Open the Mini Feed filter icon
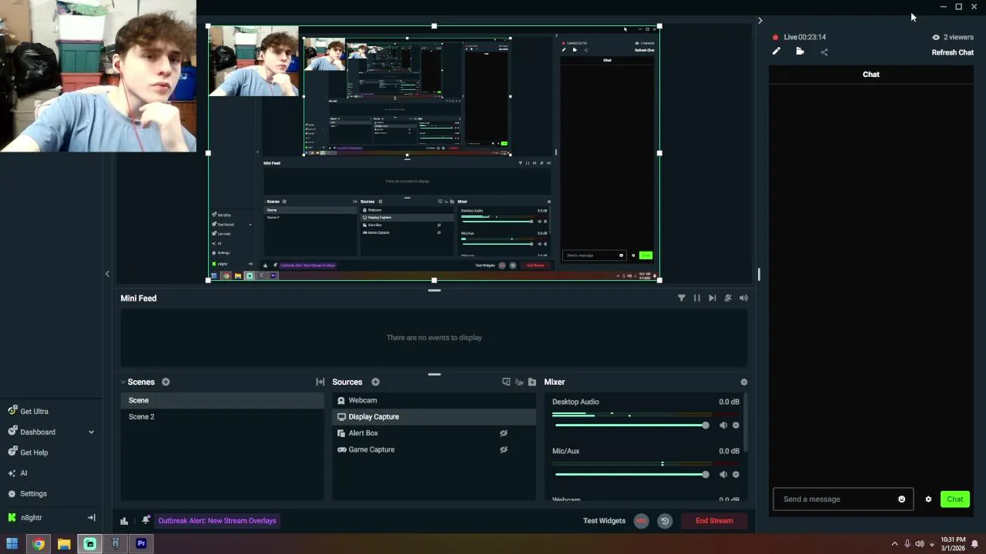The width and height of the screenshot is (986, 554). (x=681, y=298)
